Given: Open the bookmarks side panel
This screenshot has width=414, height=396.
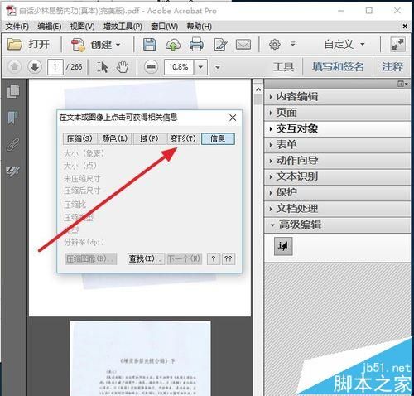Looking at the screenshot, I should (x=12, y=118).
